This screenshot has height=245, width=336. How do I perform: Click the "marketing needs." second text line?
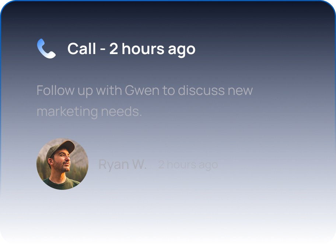(89, 111)
